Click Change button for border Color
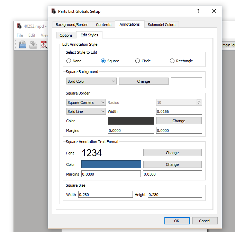This screenshot has height=232, width=235. tap(179, 121)
